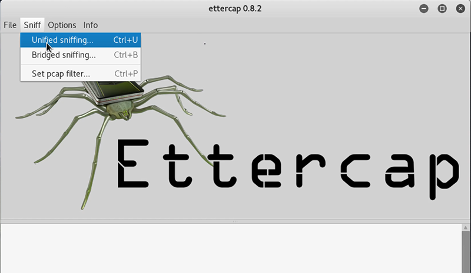Open the Options menu
The width and height of the screenshot is (471, 273).
[62, 25]
